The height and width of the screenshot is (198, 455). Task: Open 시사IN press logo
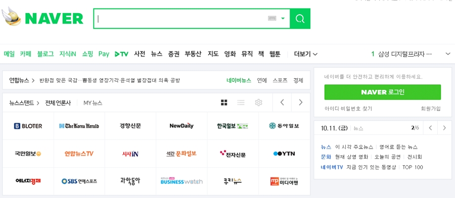click(x=130, y=154)
